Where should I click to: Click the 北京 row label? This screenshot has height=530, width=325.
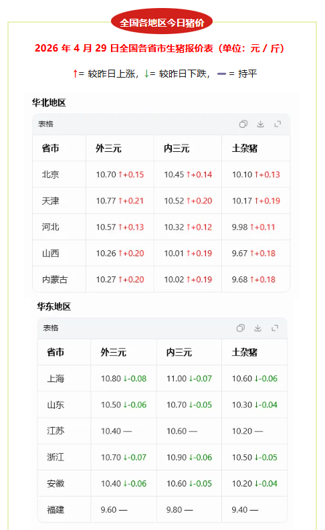50,175
